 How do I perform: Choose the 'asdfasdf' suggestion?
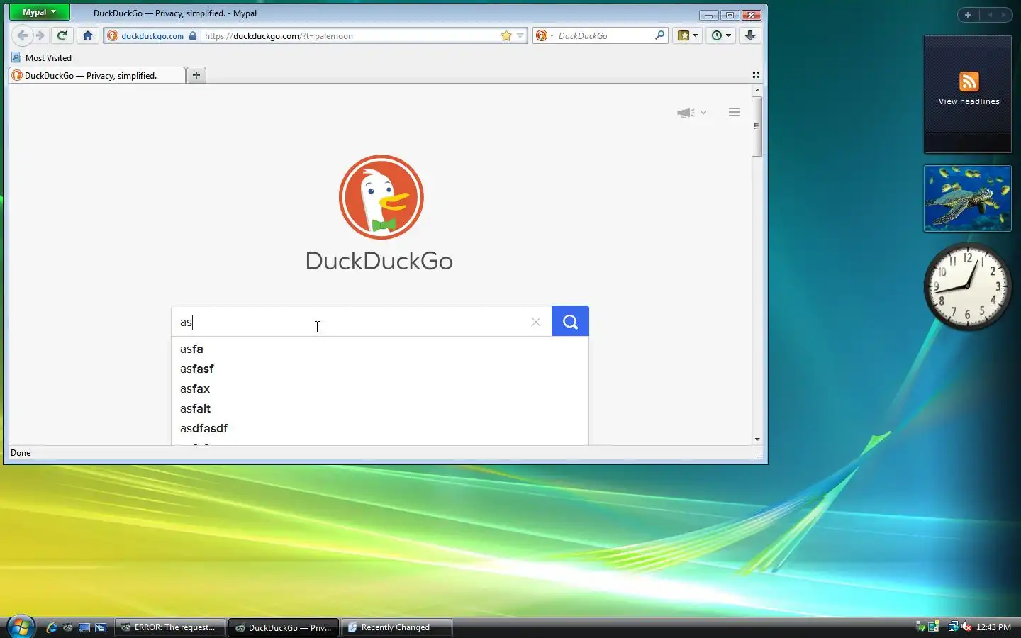click(x=379, y=428)
